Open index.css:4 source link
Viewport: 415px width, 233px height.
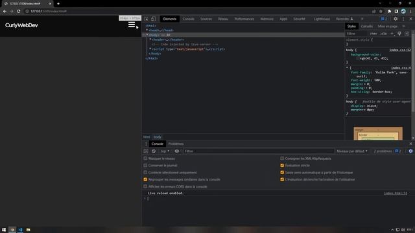pyautogui.click(x=401, y=68)
